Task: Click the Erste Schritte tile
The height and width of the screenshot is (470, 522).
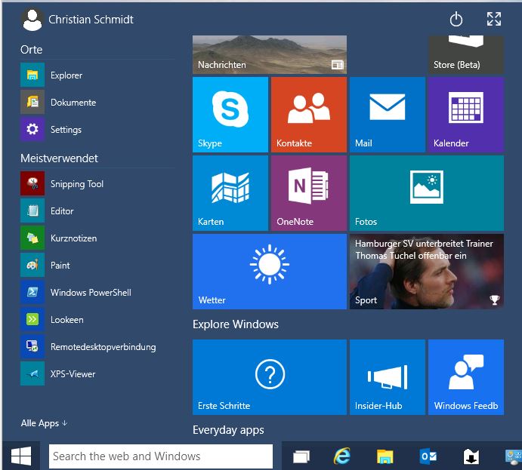Action: pyautogui.click(x=269, y=377)
